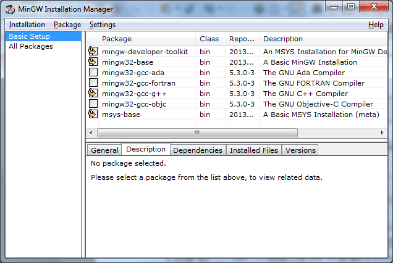Click 5.3.0-3 version in mingw32-gcc-objc row
Viewport: 393px width, 263px height.
(242, 104)
